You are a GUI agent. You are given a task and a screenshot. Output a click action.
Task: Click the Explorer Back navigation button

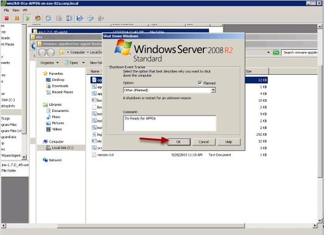(42, 52)
